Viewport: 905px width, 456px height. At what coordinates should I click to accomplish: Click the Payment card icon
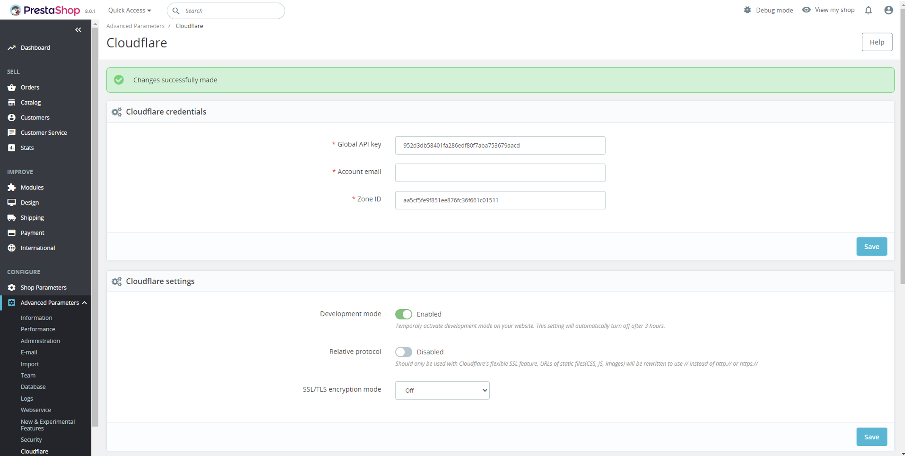coord(12,233)
